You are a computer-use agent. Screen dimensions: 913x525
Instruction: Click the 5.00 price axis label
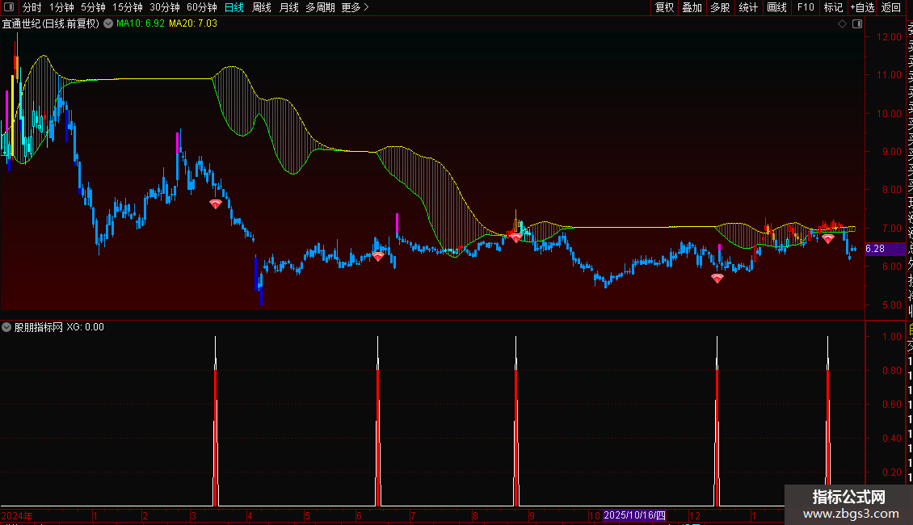pos(891,305)
